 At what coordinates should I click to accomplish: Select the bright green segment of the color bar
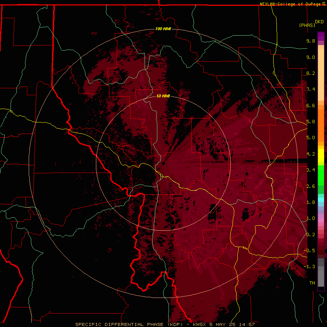point(321,176)
